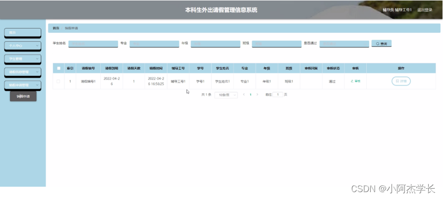Click the 辅导员 辅导工号1 user label in header

[397, 10]
